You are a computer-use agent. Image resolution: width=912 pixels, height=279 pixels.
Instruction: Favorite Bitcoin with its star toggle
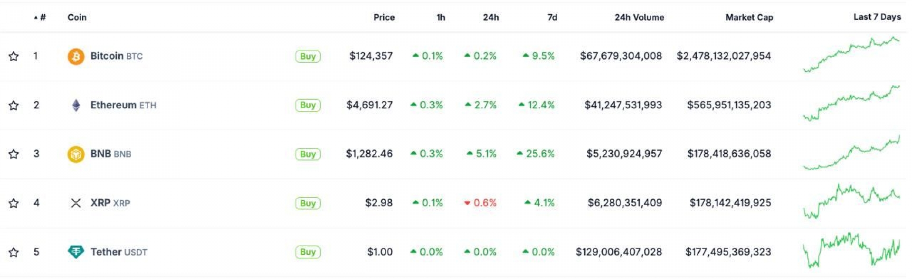pyautogui.click(x=14, y=56)
